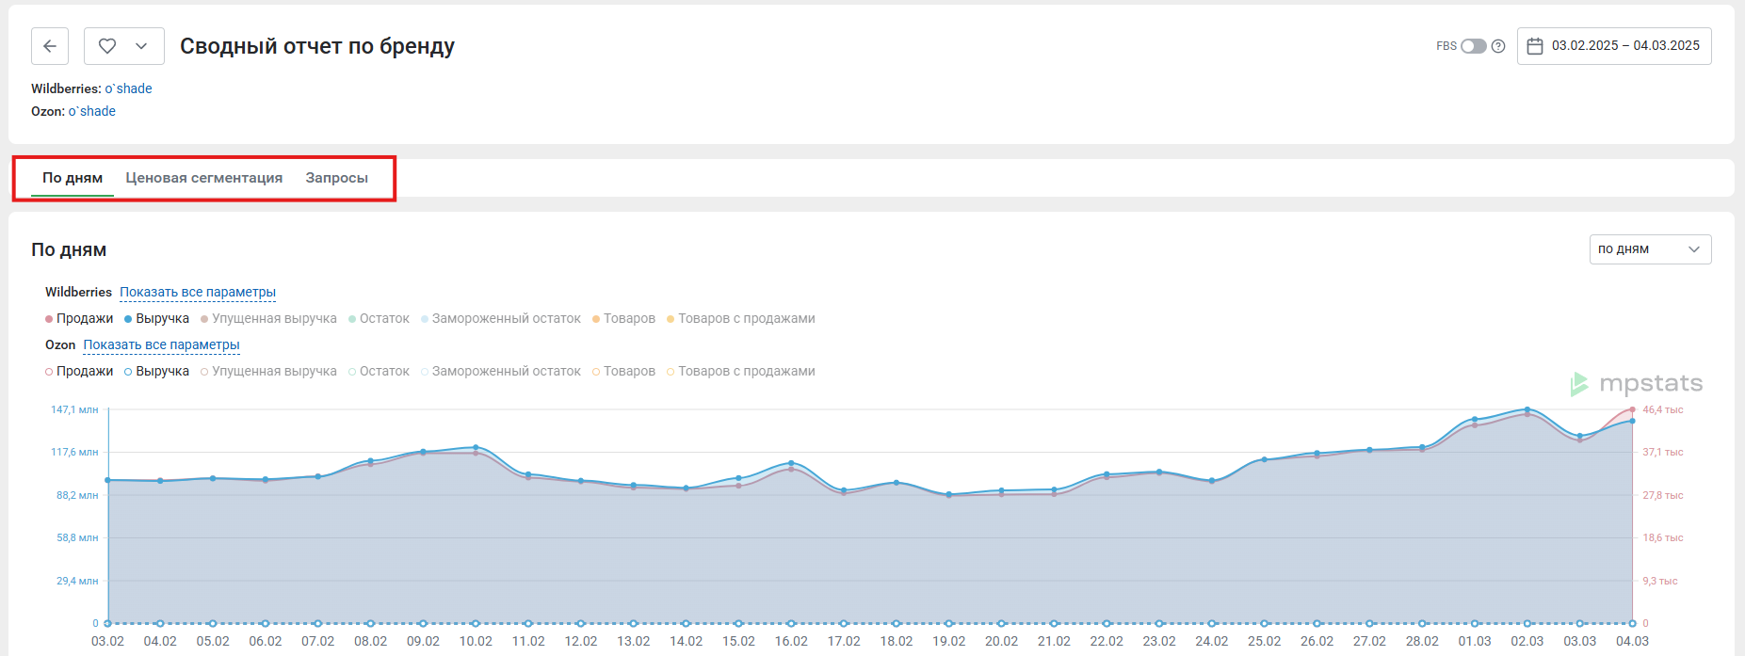Toggle Ozon Остаток legend series

[379, 371]
